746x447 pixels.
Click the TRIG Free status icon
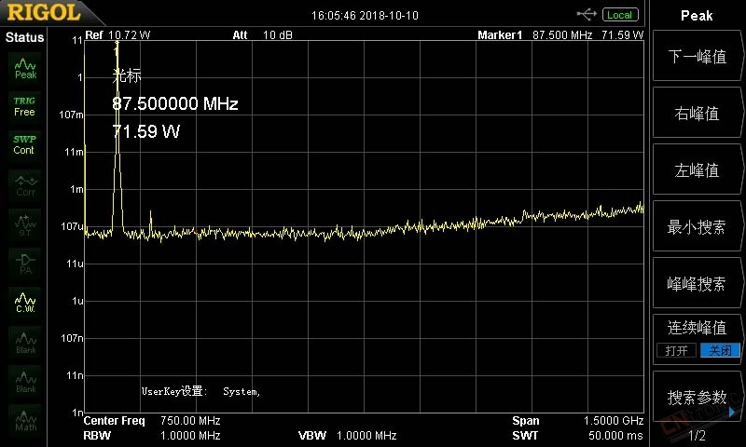[x=25, y=106]
